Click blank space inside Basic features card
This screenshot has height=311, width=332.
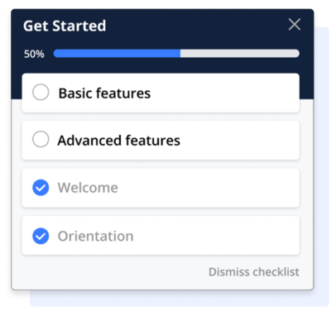225,93
